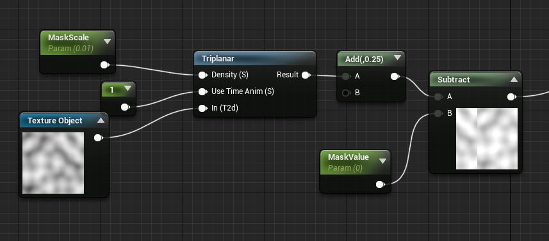
Task: Click the Subtract node output pin
Action: (x=511, y=97)
